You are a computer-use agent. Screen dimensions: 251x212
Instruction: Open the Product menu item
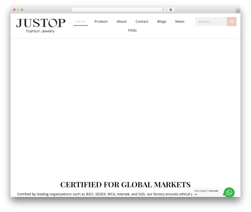click(101, 22)
